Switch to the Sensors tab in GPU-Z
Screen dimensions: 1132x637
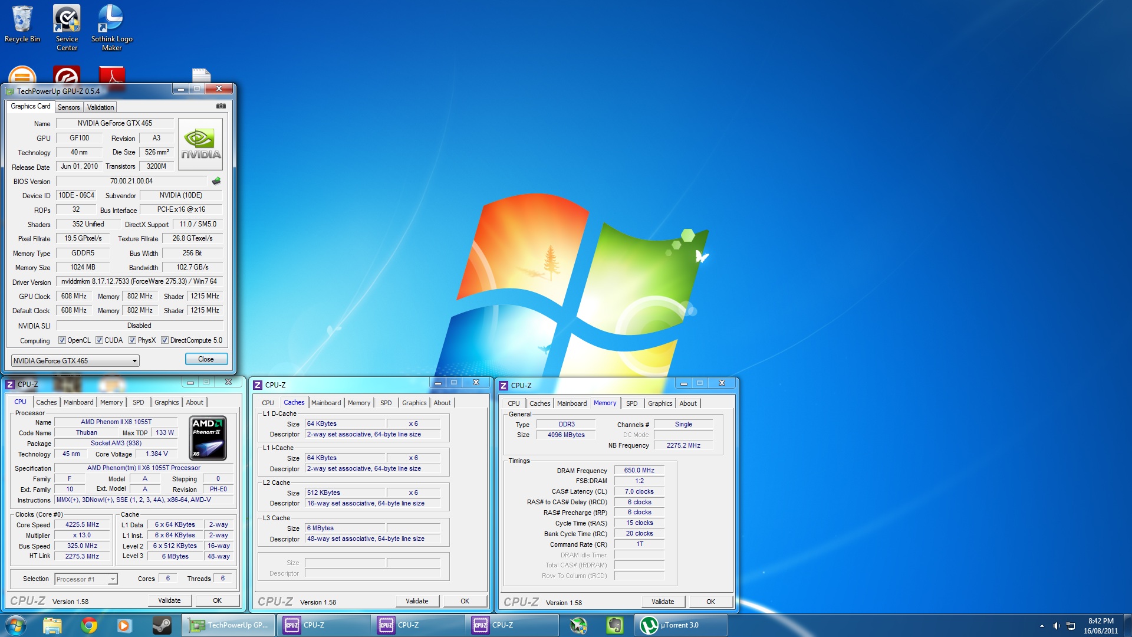(x=69, y=107)
